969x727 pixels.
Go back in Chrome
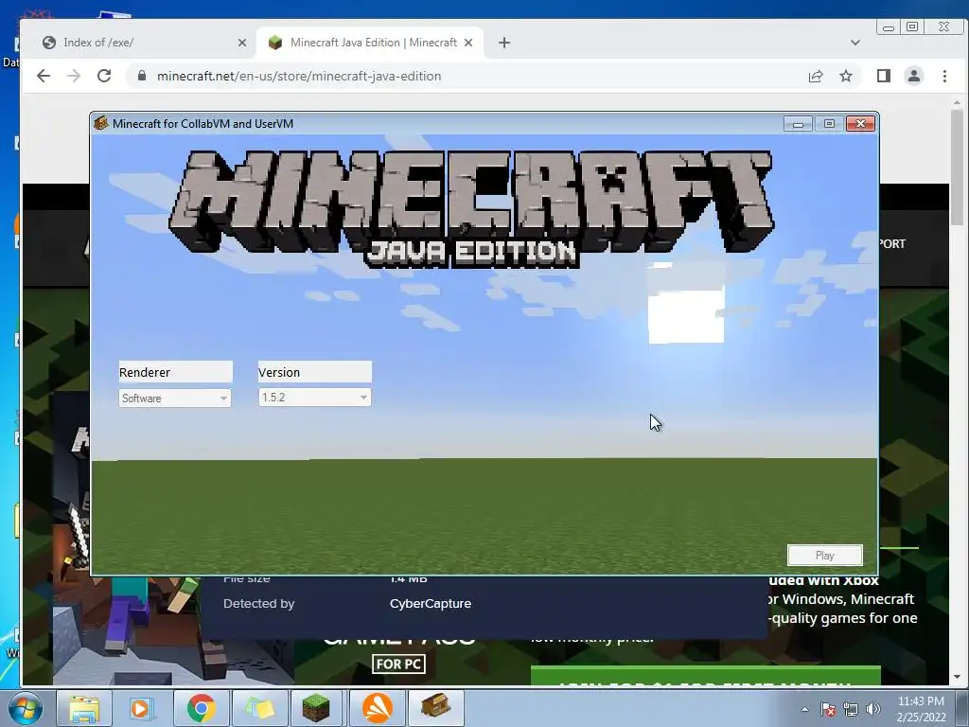(44, 76)
